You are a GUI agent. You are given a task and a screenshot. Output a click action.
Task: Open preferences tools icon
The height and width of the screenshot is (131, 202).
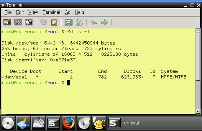click(x=79, y=22)
